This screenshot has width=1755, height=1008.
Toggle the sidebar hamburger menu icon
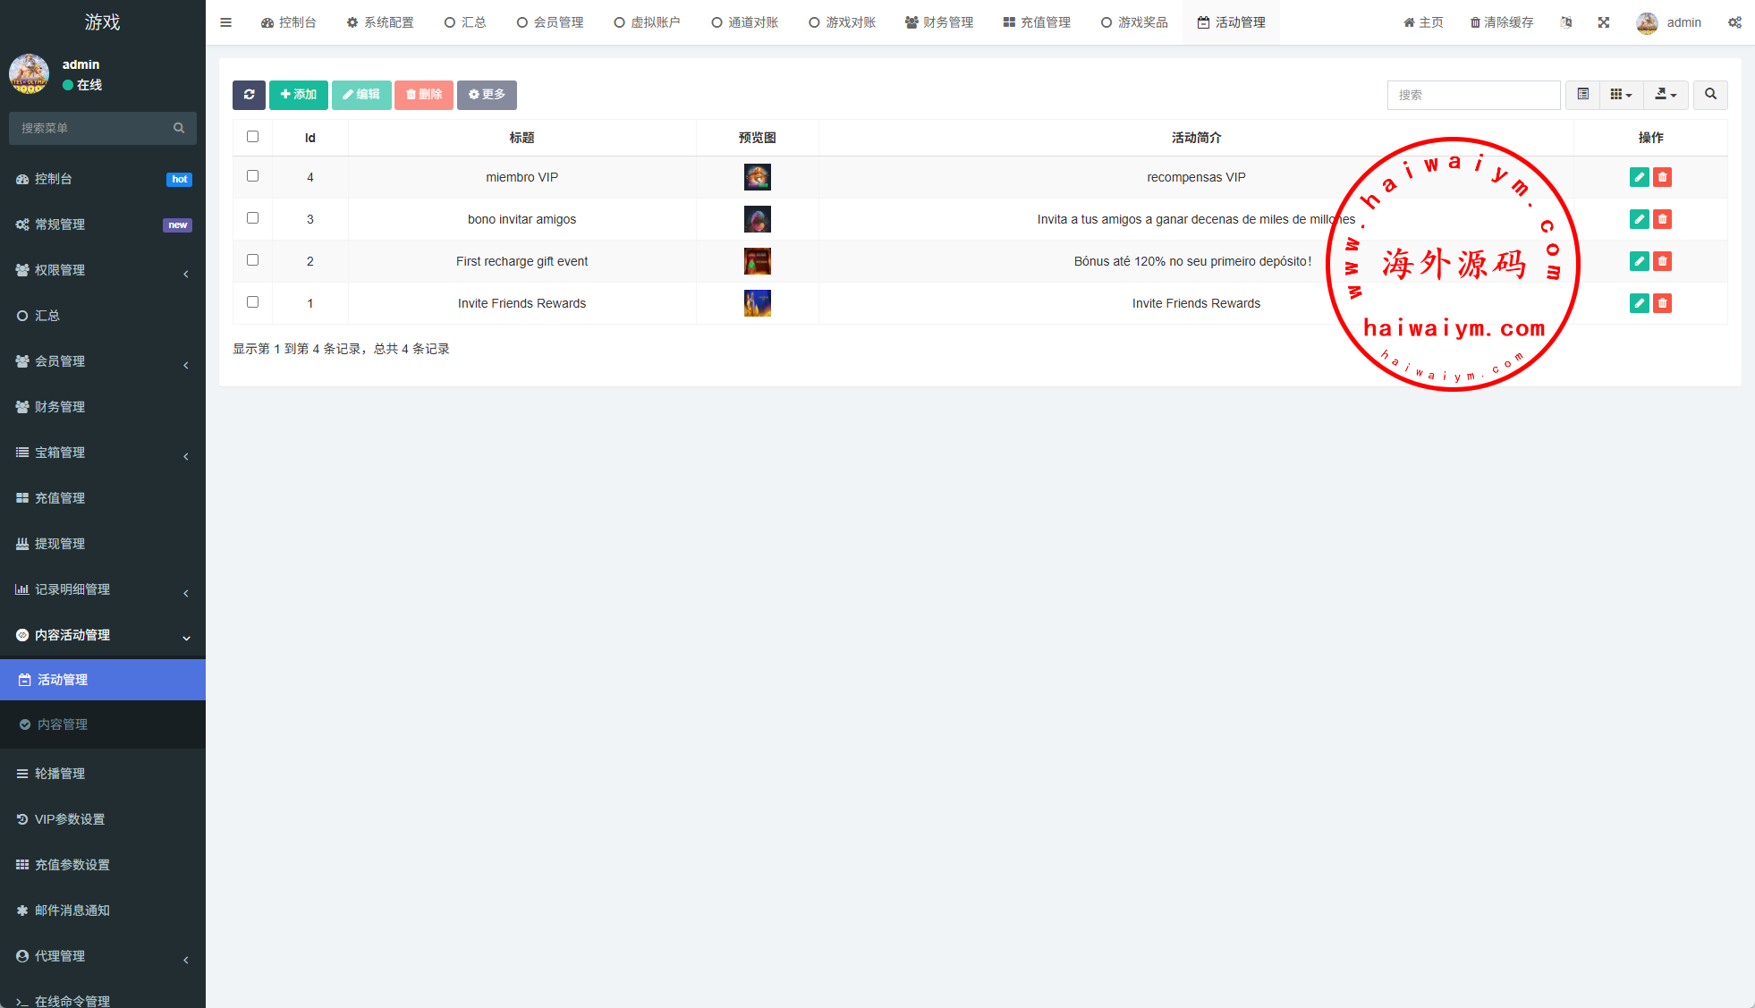click(x=225, y=22)
